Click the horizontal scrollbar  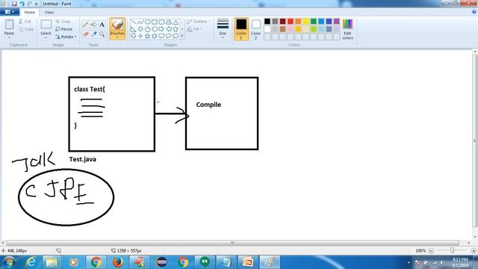click(232, 243)
